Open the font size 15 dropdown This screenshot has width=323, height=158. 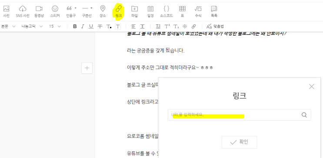(55, 26)
